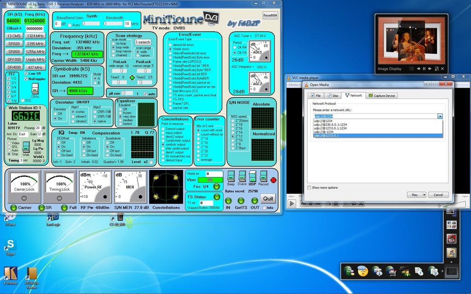471x294 pixels.
Task: Click the AGC2 gauge meter
Action: [259, 83]
